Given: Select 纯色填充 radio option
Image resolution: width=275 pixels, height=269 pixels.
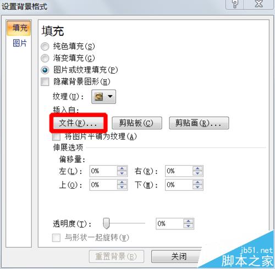Looking at the screenshot, I should (x=45, y=46).
